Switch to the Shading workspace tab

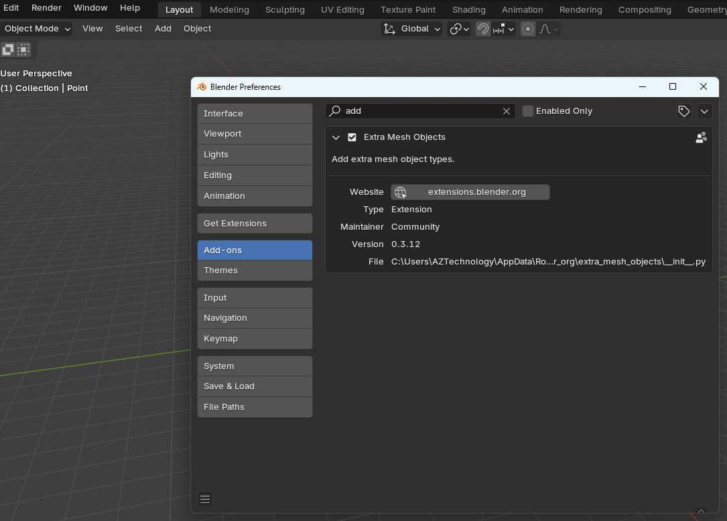point(469,10)
